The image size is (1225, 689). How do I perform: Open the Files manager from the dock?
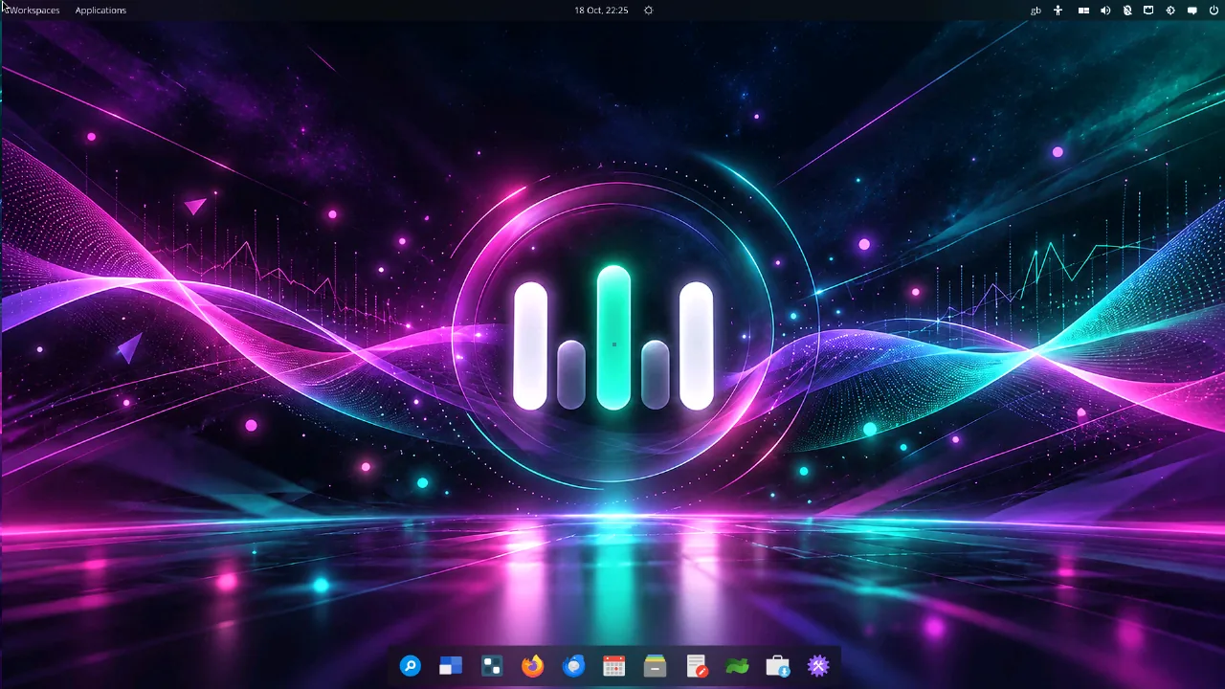coord(655,666)
